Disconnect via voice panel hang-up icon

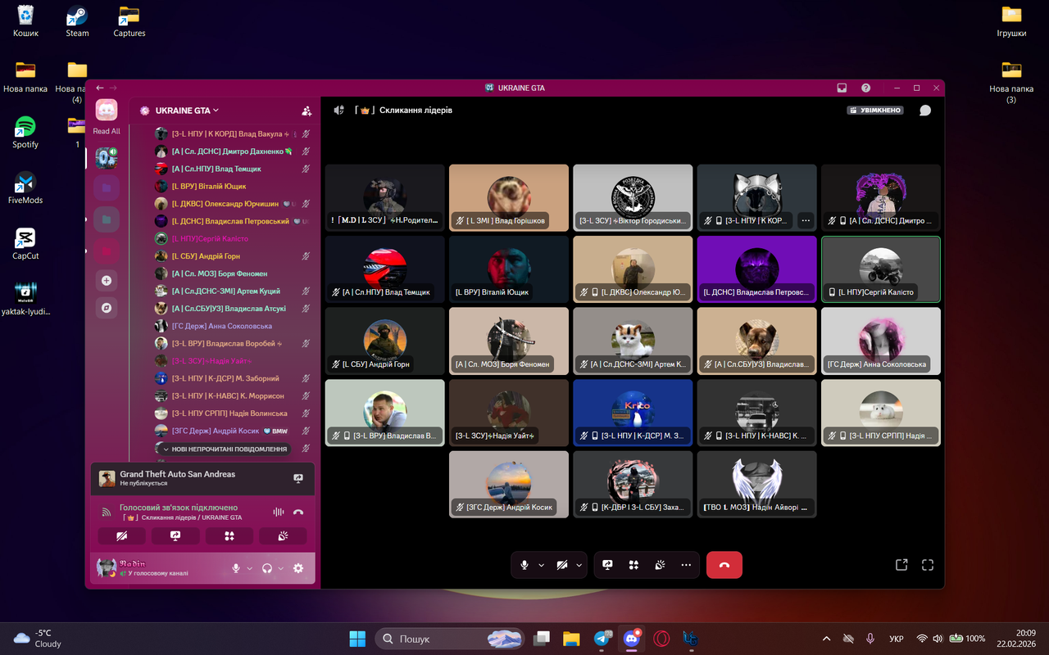pyautogui.click(x=298, y=512)
